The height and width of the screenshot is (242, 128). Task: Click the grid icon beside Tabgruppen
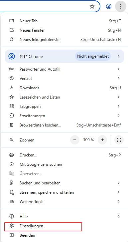click(x=12, y=106)
